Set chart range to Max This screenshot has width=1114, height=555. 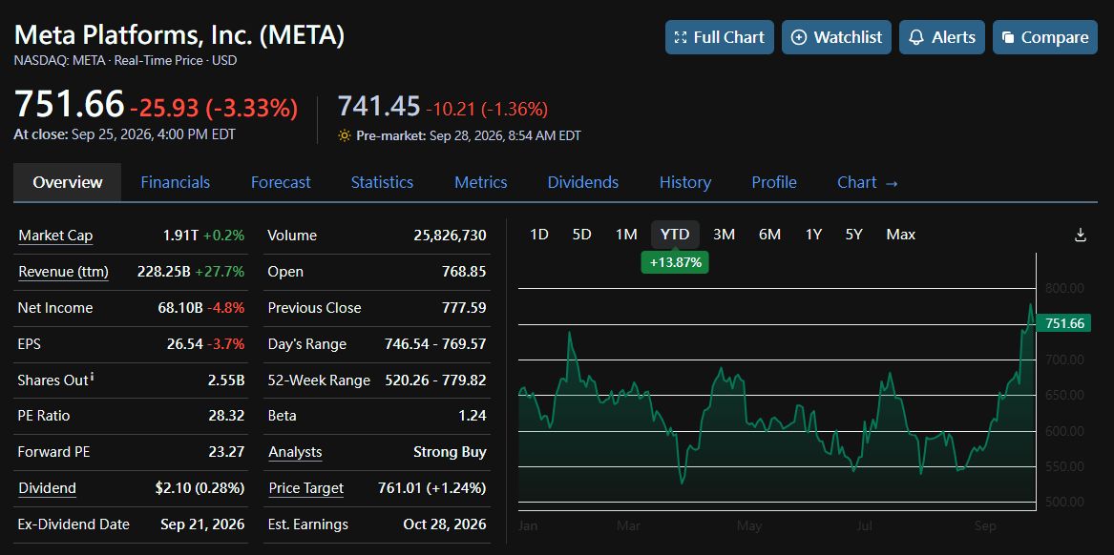tap(901, 235)
